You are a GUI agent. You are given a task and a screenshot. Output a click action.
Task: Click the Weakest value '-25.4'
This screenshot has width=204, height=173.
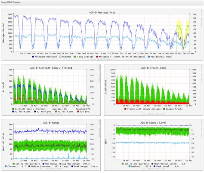148,167
